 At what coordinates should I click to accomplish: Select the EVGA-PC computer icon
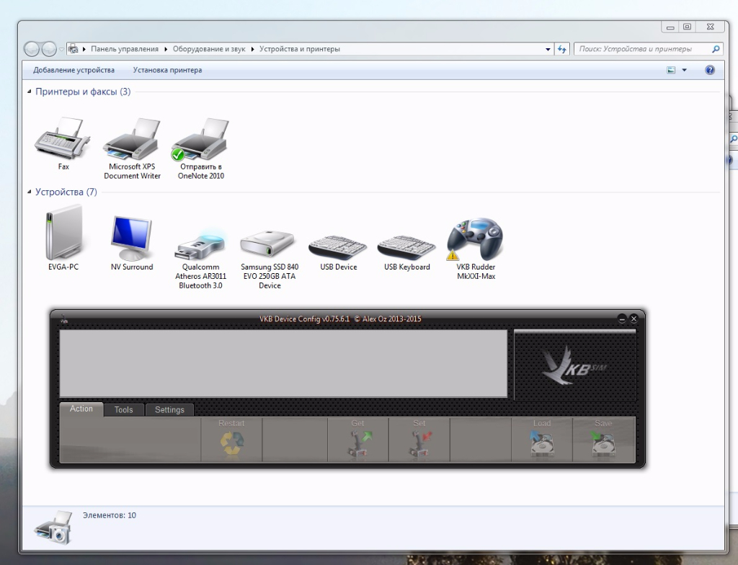pos(63,234)
